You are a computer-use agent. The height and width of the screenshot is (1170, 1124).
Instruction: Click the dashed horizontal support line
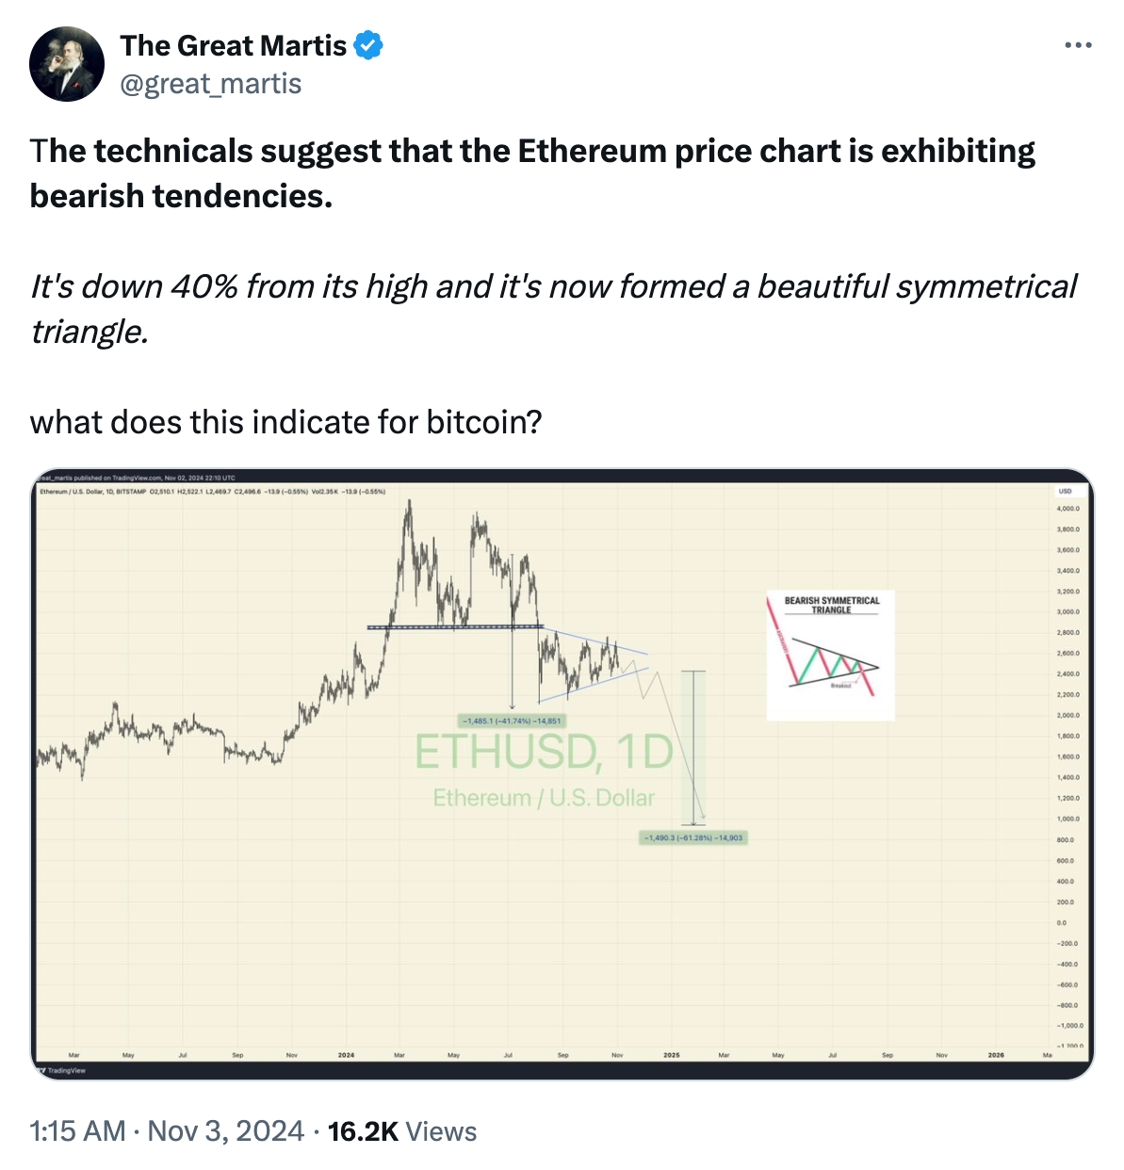pos(454,626)
